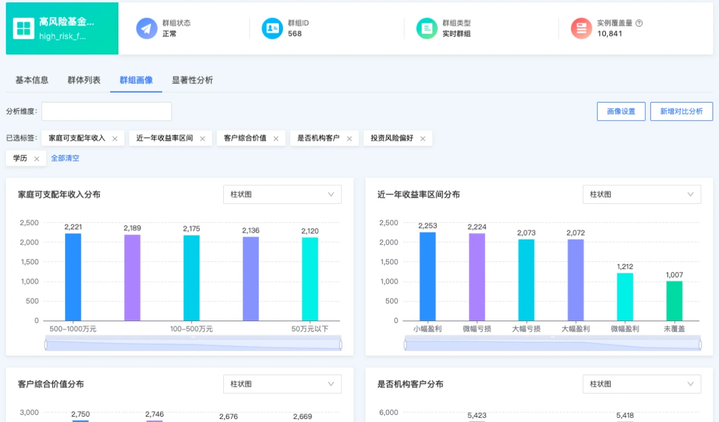Remove the 家庭可支配年收入 tag
This screenshot has width=719, height=422.
click(115, 139)
